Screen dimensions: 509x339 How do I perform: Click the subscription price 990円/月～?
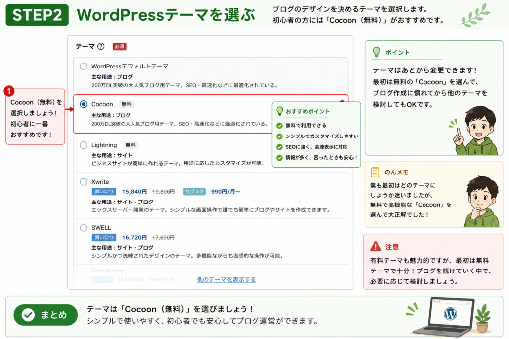tap(226, 192)
